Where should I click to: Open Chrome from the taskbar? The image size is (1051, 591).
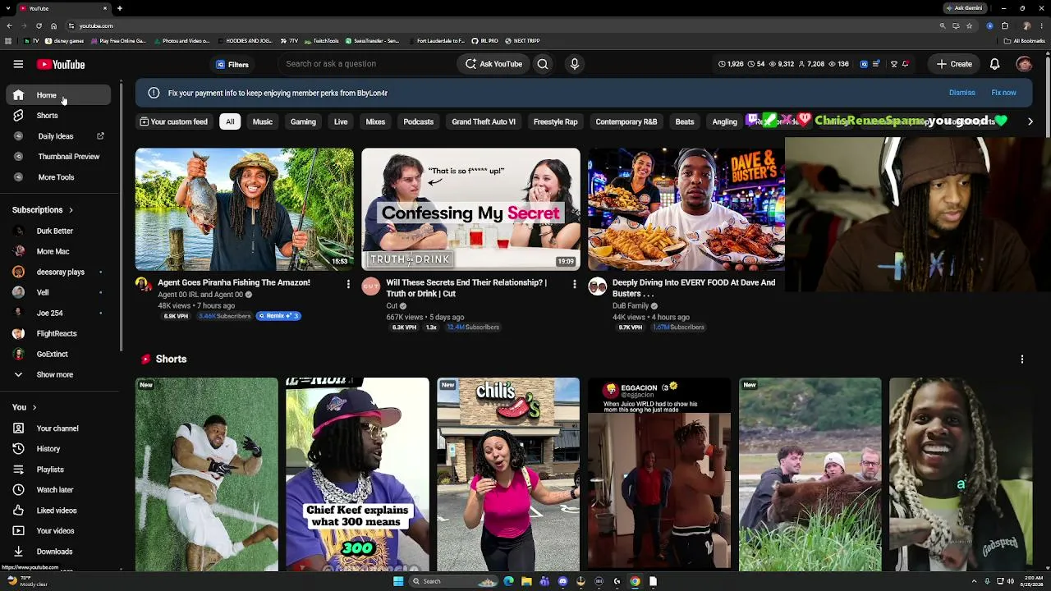(635, 581)
